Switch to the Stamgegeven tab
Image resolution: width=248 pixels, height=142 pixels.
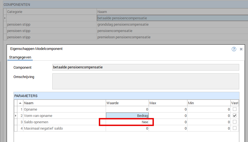point(21,57)
